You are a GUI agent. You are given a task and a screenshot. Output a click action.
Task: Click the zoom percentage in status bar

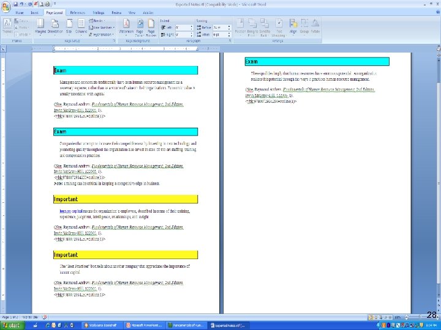coord(398,317)
